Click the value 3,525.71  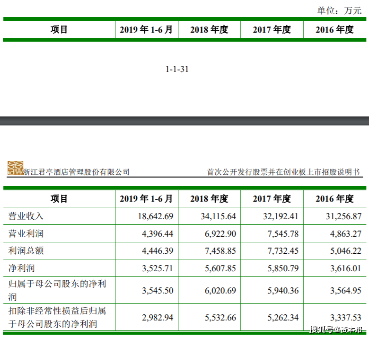click(x=158, y=268)
